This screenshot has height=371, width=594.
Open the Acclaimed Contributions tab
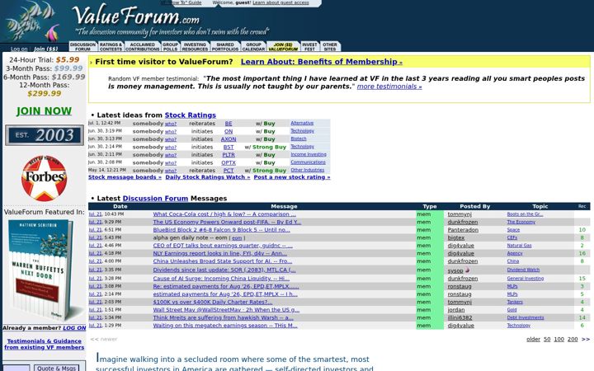tap(143, 46)
